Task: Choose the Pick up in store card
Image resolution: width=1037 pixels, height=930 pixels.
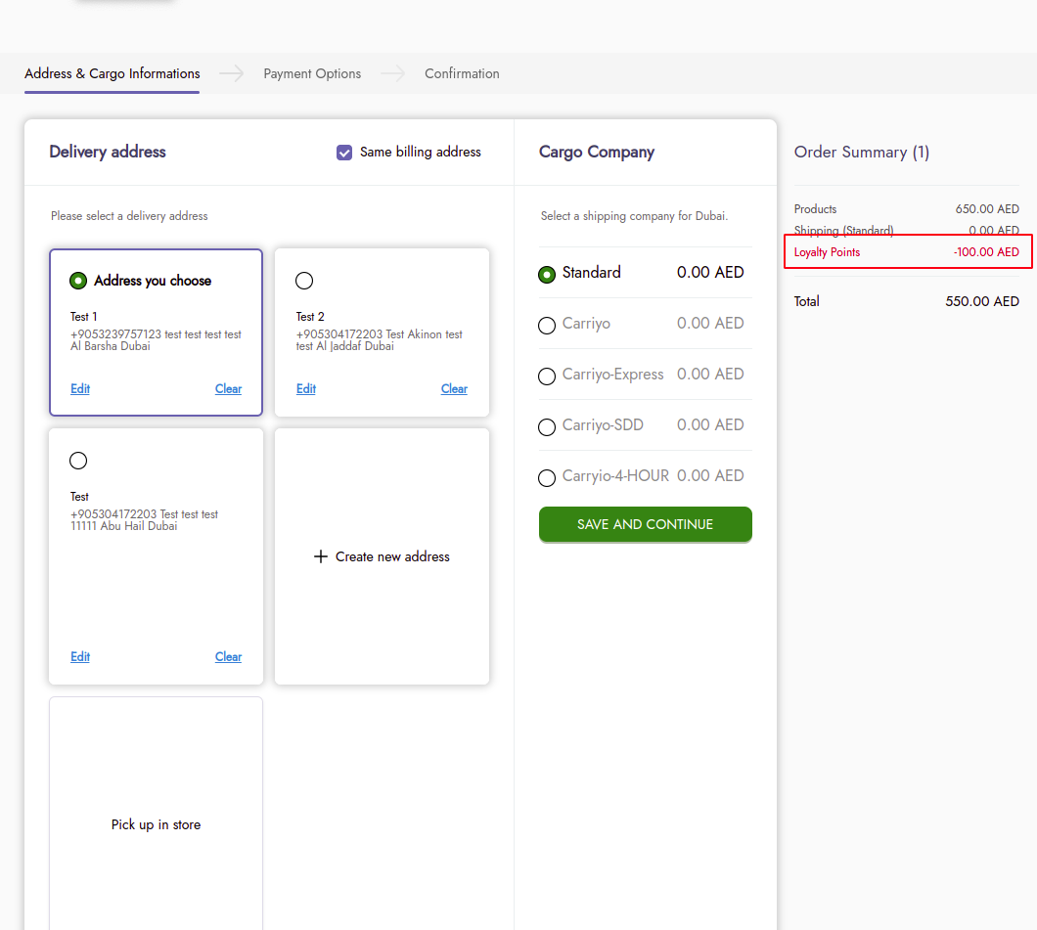Action: 156,824
